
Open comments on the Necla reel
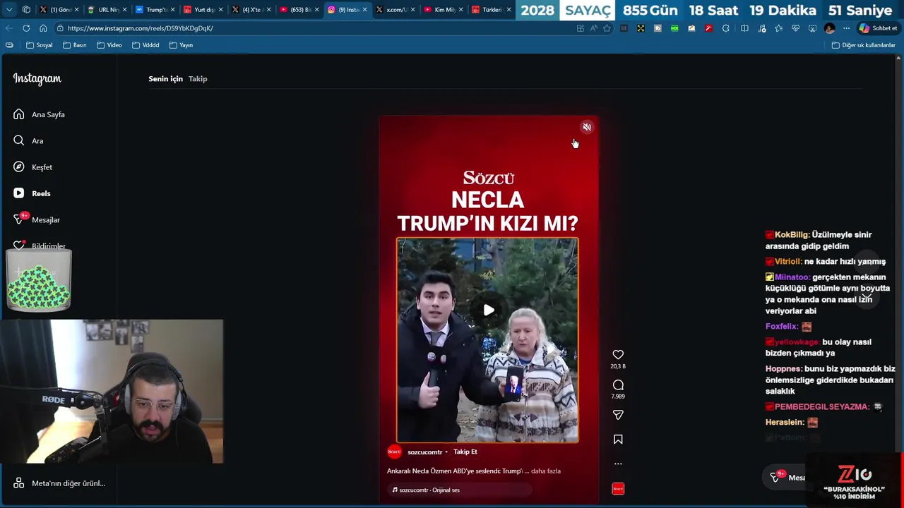[x=618, y=385]
